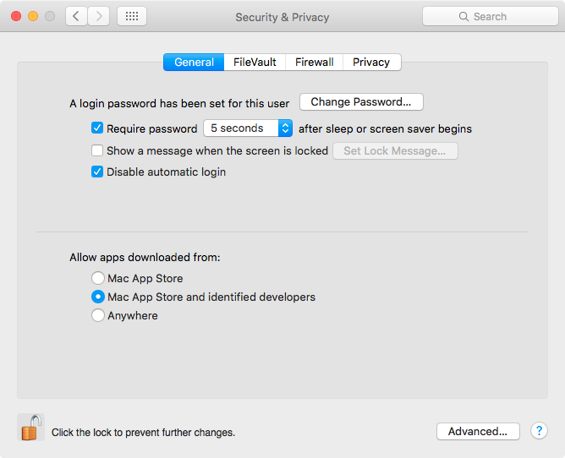Choose Anywhere for allowed app downloads
The height and width of the screenshot is (458, 565).
[98, 315]
